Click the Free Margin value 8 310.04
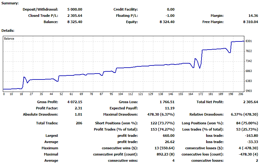Image resolution: width=260 pixels, height=163 pixels. 250,22
